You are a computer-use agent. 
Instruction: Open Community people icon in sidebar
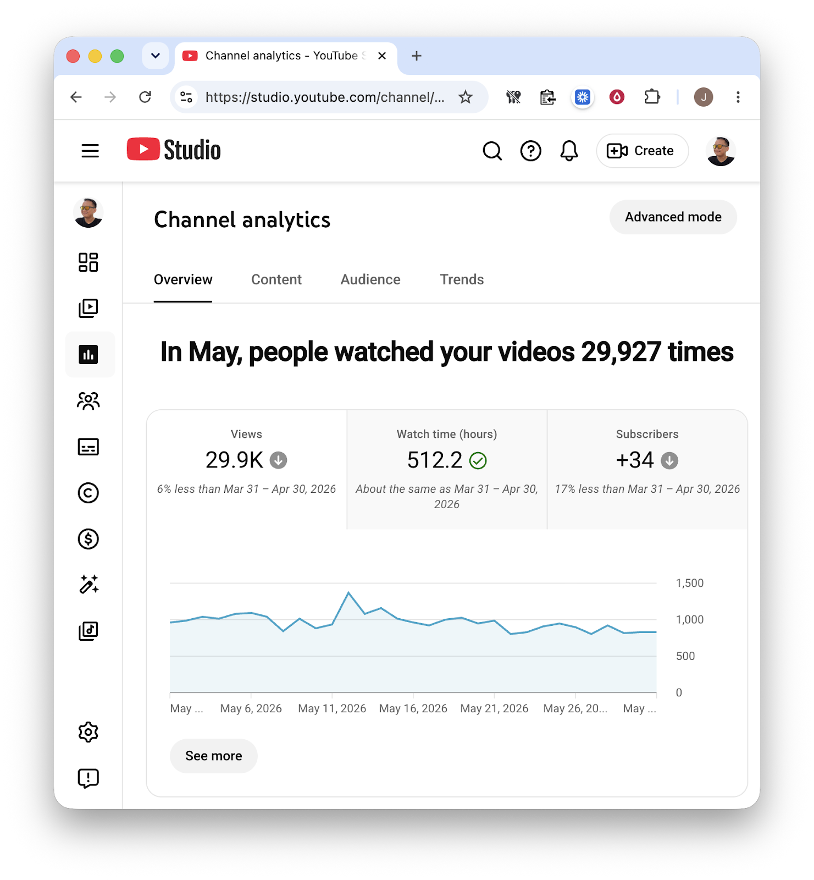pyautogui.click(x=88, y=401)
